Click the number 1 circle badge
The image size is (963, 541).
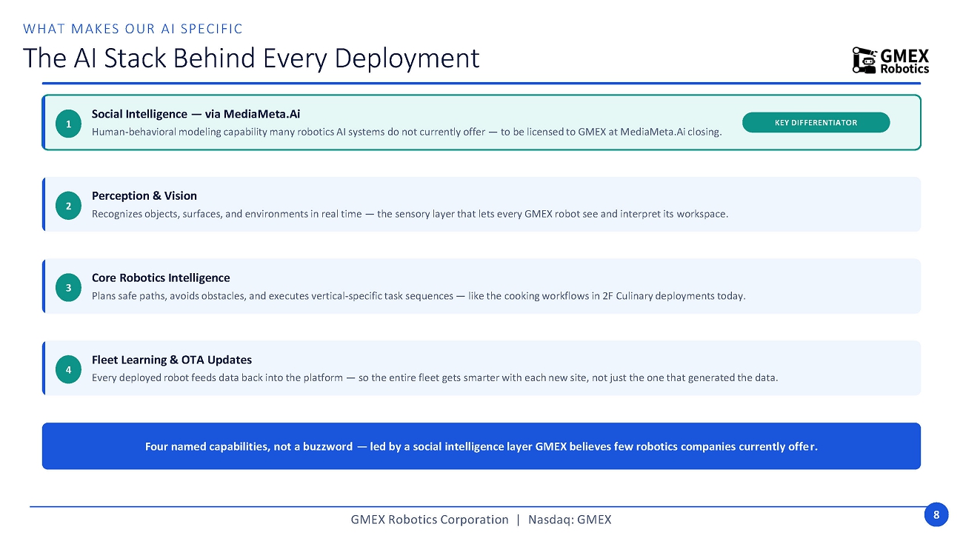pyautogui.click(x=68, y=124)
